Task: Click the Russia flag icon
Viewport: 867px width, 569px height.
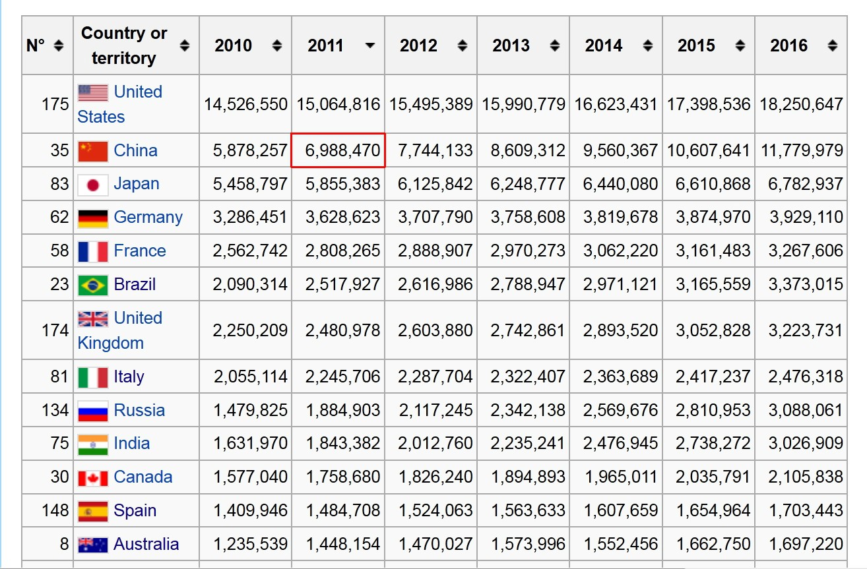Action: pos(93,411)
